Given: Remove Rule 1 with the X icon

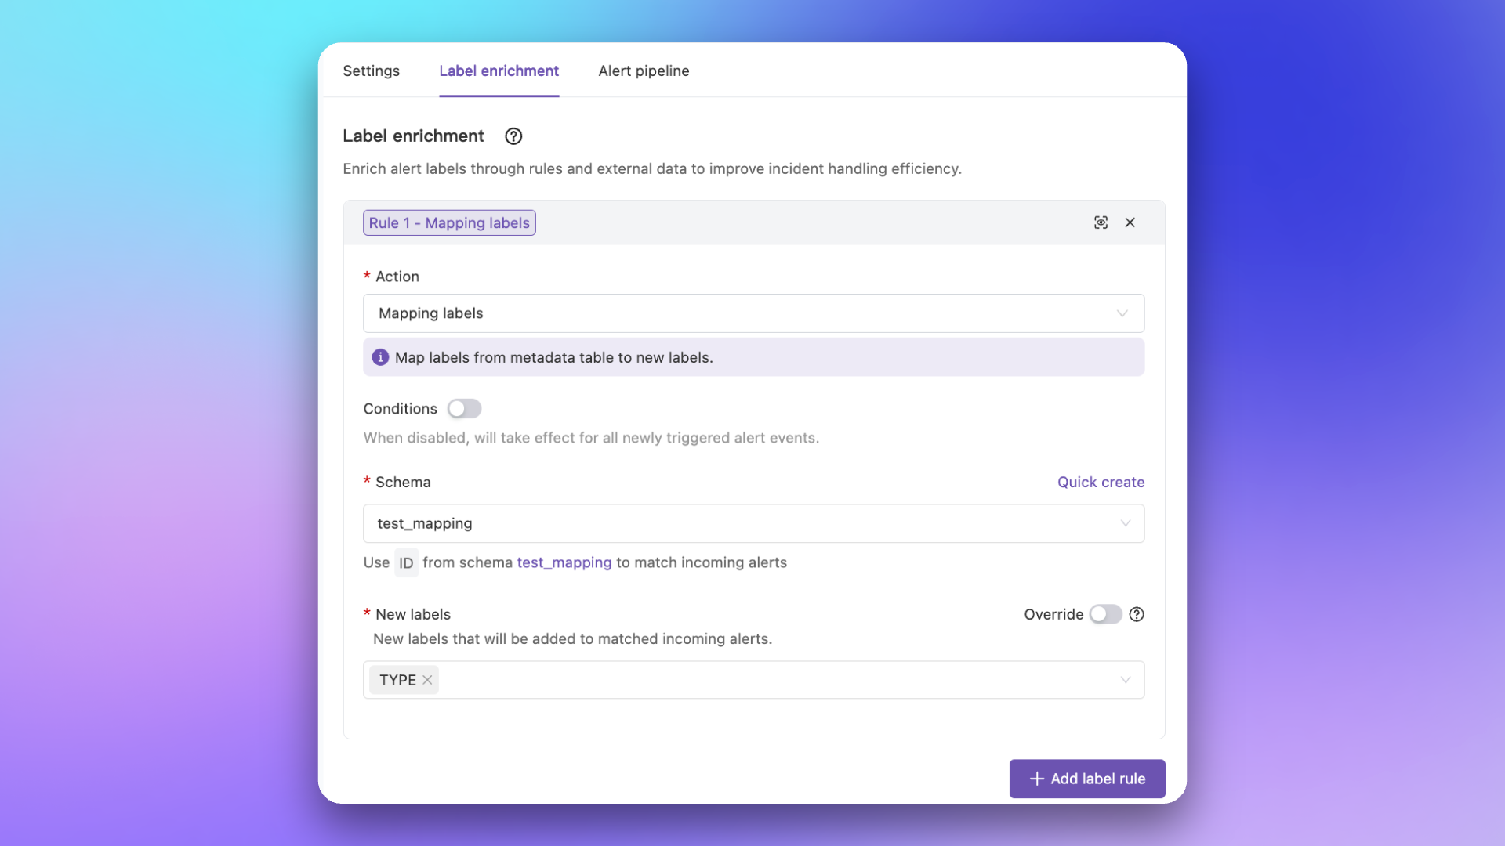Looking at the screenshot, I should (1130, 222).
